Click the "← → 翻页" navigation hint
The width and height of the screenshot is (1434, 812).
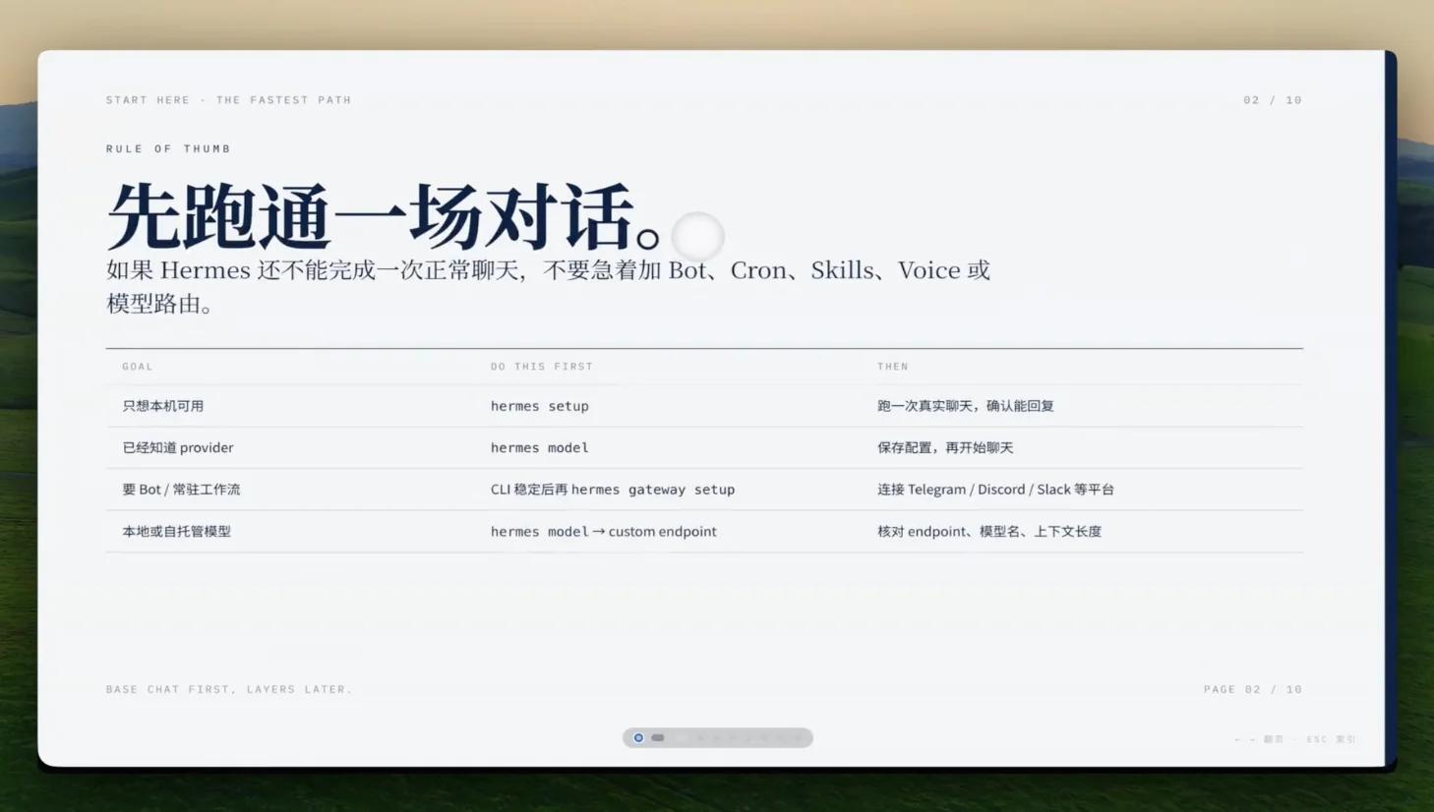1259,739
